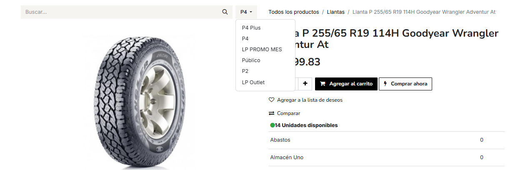
Task: Select LP PROMO MES pricelist
Action: point(262,50)
